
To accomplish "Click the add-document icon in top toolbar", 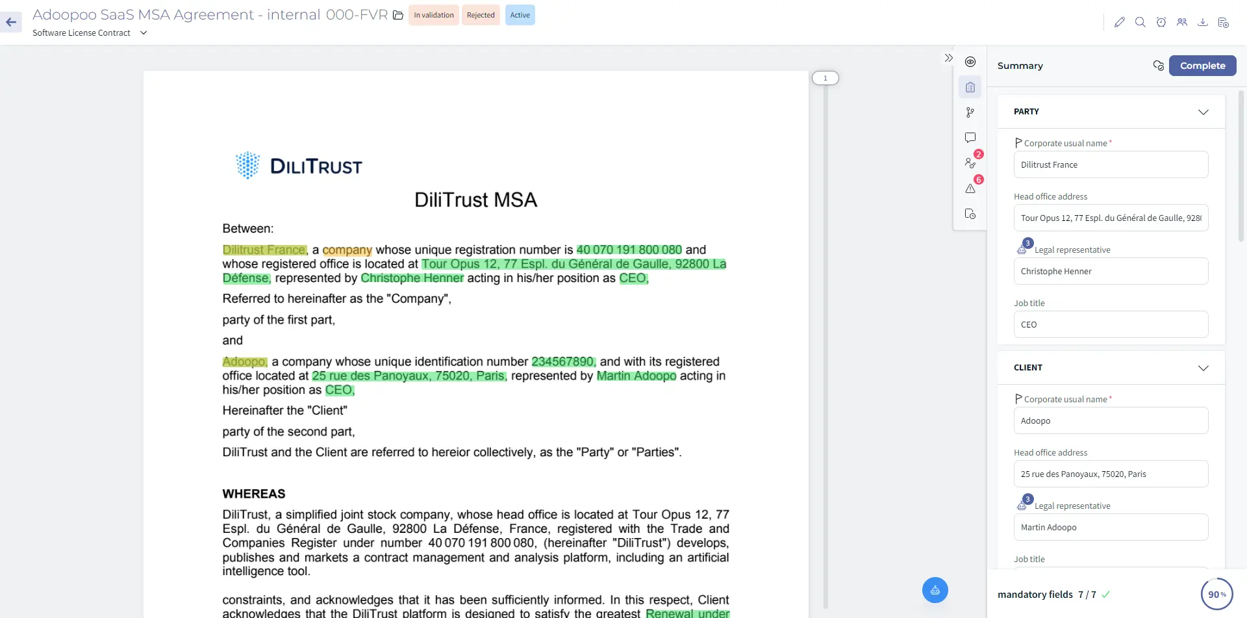I will pyautogui.click(x=1224, y=22).
